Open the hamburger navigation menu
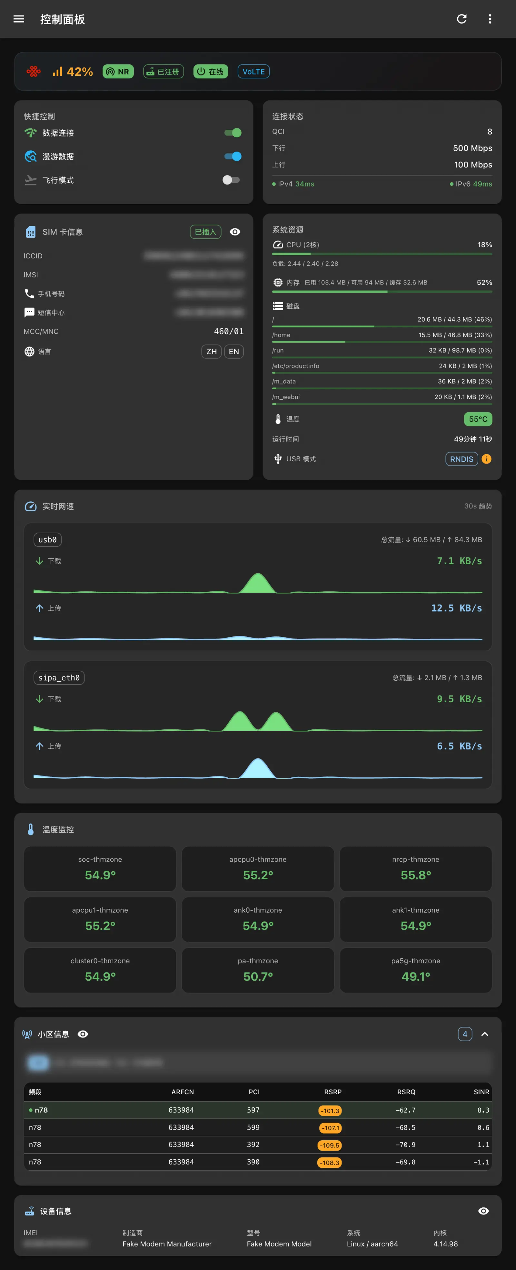The image size is (516, 1270). click(19, 19)
